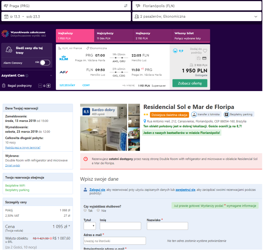Click the price alert bell icon

10,50
